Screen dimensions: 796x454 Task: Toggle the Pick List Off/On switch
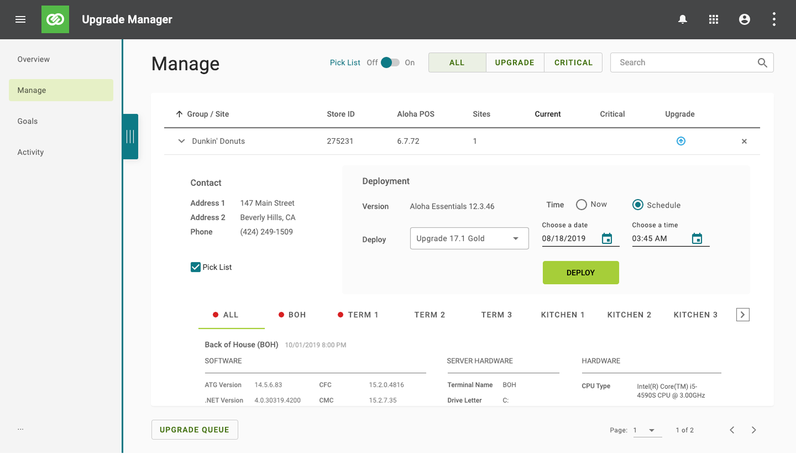390,63
